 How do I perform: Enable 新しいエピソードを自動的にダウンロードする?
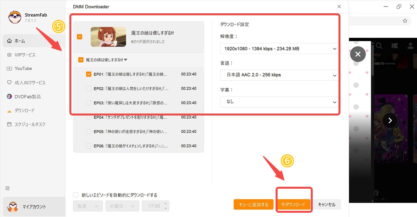[x=75, y=194]
